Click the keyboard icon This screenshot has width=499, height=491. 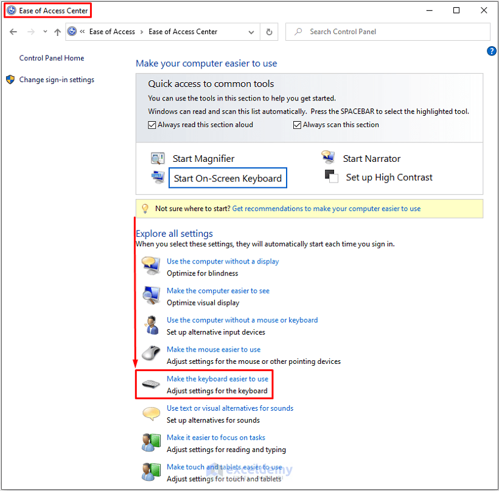[x=151, y=384]
